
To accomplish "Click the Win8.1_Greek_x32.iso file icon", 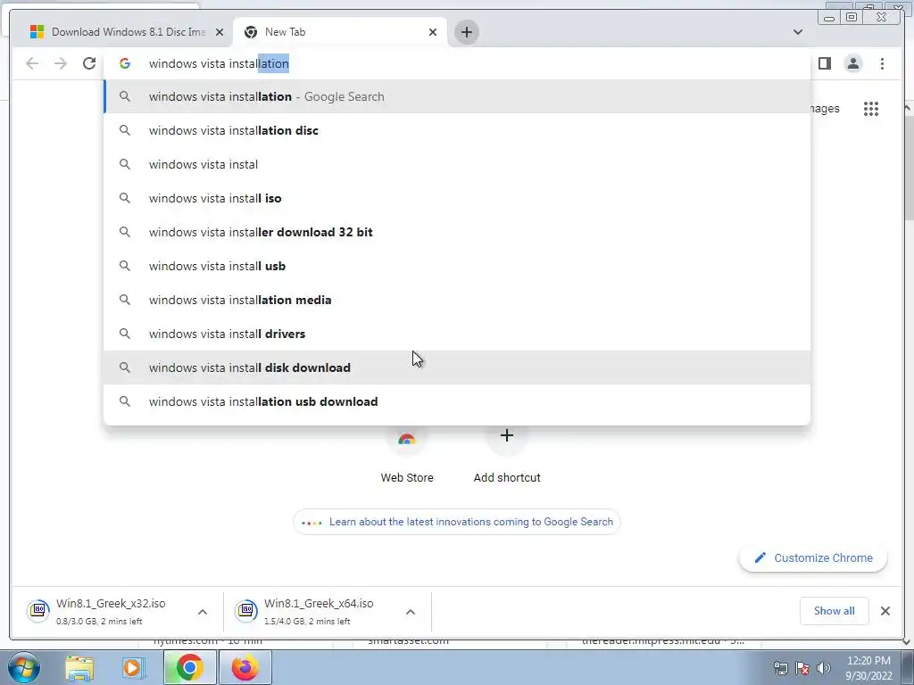I will point(38,610).
